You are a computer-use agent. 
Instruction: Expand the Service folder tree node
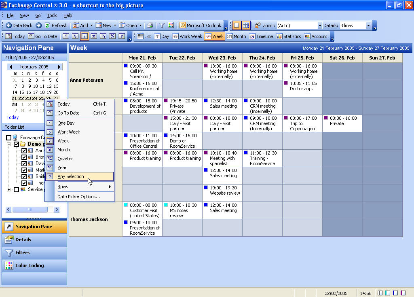(9, 189)
